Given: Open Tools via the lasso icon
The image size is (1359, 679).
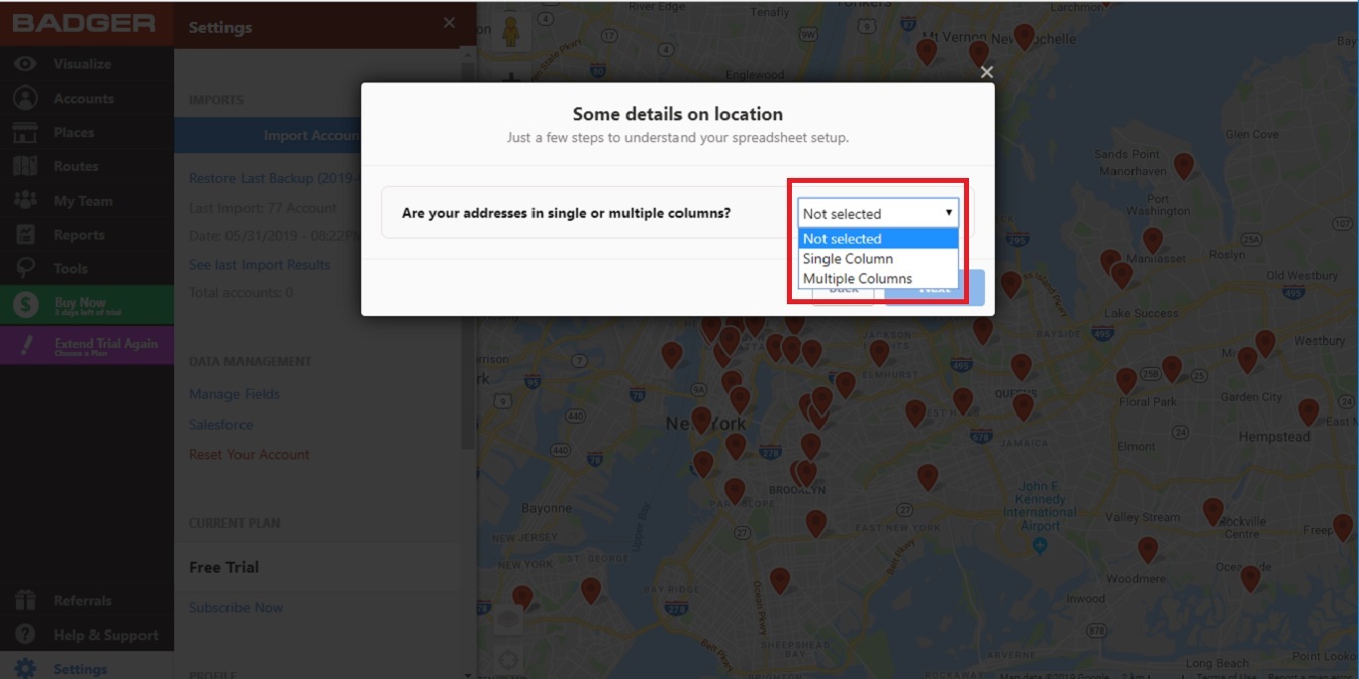Looking at the screenshot, I should tap(25, 268).
